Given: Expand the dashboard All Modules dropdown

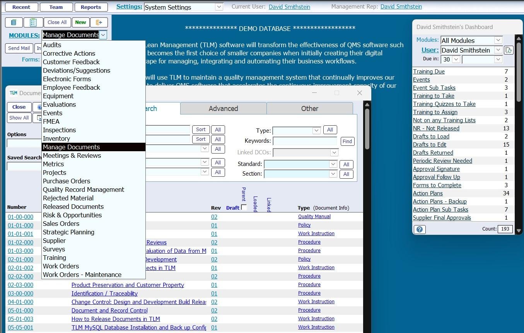Looking at the screenshot, I should [x=498, y=40].
